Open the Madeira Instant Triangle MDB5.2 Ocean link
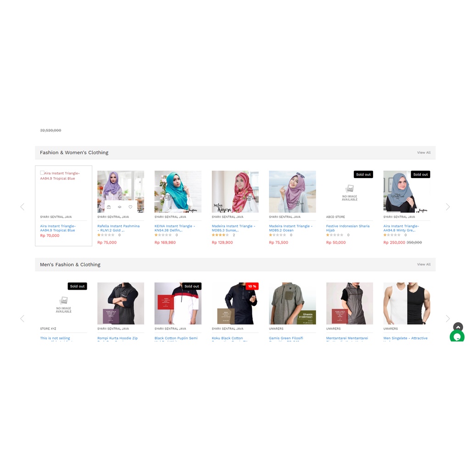 (x=291, y=228)
